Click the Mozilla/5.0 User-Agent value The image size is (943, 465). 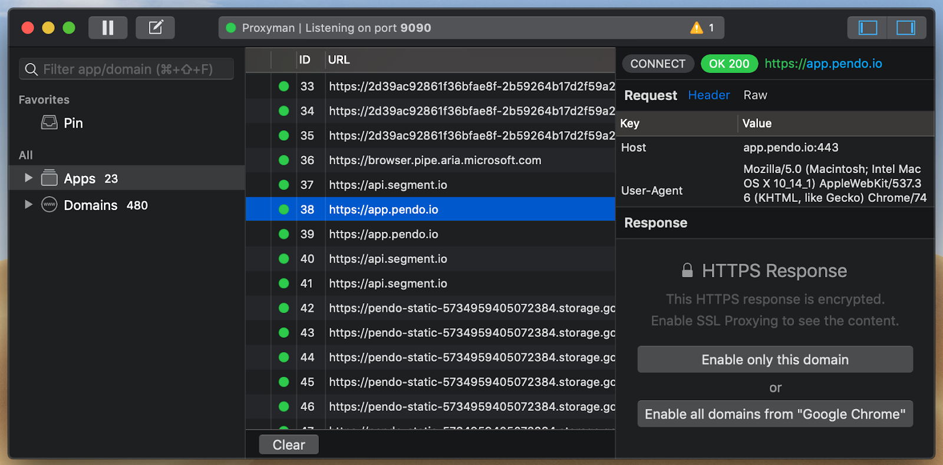click(835, 183)
